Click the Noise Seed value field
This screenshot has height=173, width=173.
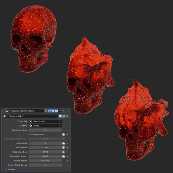pyautogui.click(x=45, y=143)
